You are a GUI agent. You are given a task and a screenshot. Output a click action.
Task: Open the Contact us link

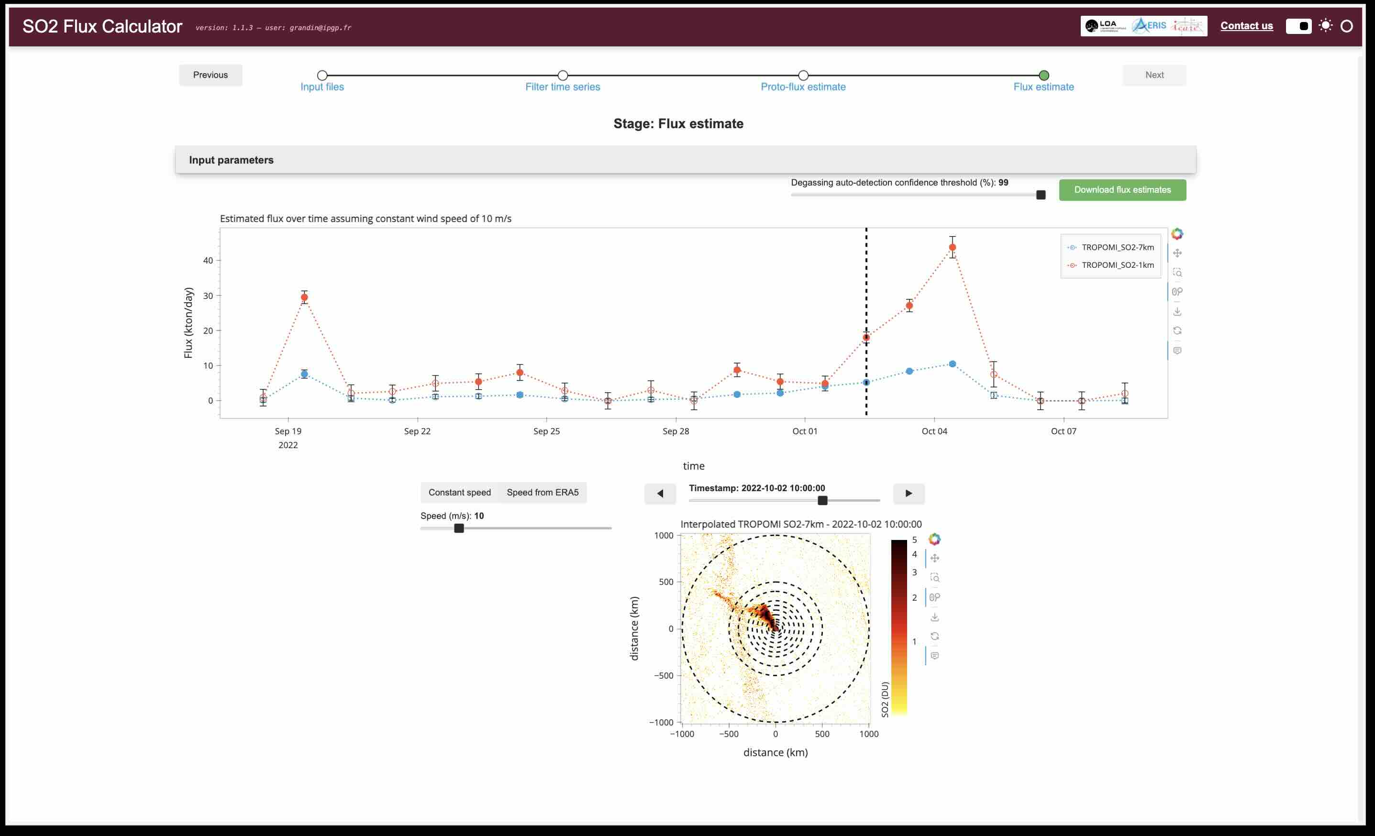click(x=1247, y=26)
